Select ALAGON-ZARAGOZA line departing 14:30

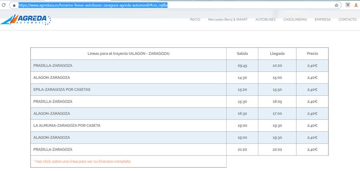[x=52, y=78]
